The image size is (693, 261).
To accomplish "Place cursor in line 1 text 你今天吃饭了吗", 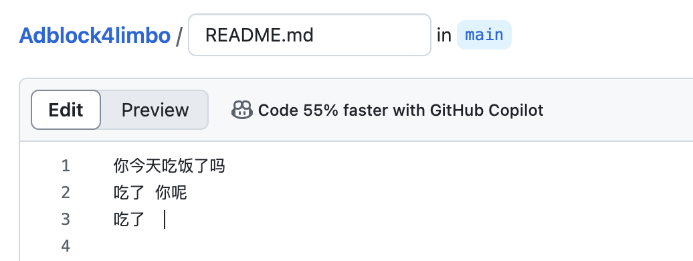I will pyautogui.click(x=169, y=166).
